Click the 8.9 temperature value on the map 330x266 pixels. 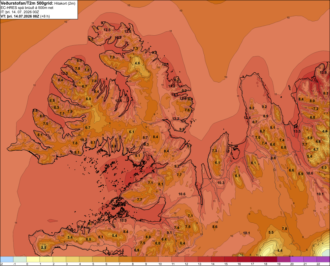266,116
